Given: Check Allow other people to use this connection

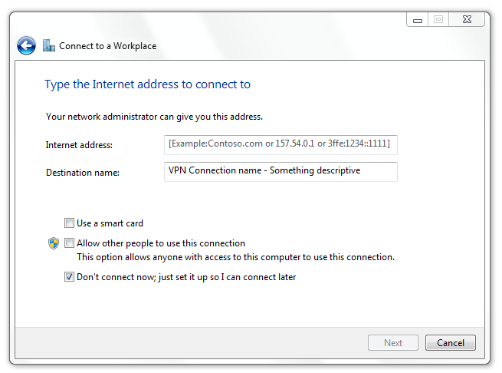Looking at the screenshot, I should tap(70, 243).
